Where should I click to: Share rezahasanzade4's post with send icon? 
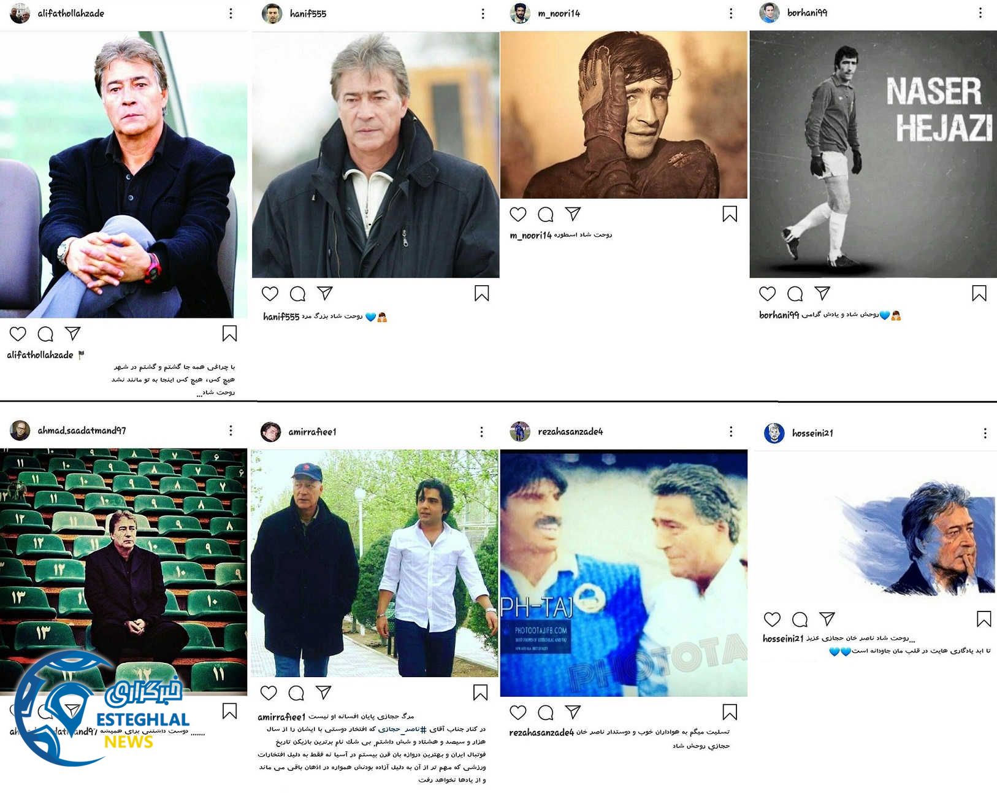[573, 711]
